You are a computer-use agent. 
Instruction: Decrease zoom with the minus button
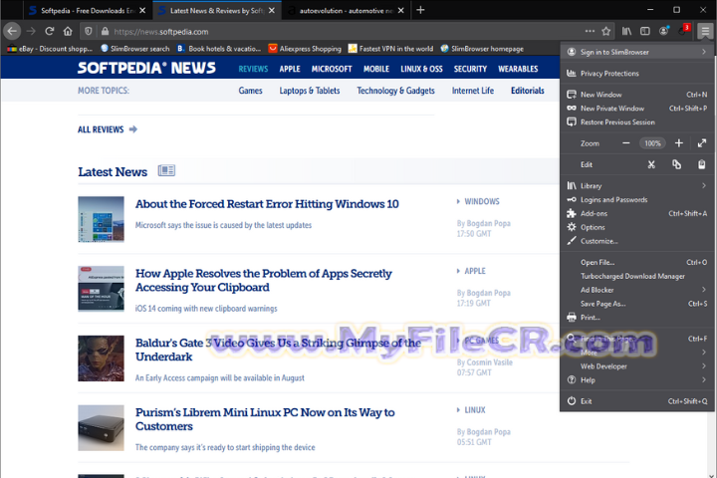pos(626,143)
